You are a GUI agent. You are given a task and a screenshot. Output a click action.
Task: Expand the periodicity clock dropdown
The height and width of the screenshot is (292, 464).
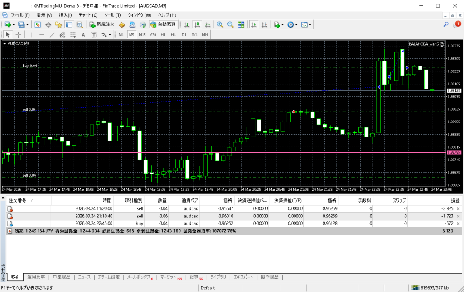(x=296, y=24)
